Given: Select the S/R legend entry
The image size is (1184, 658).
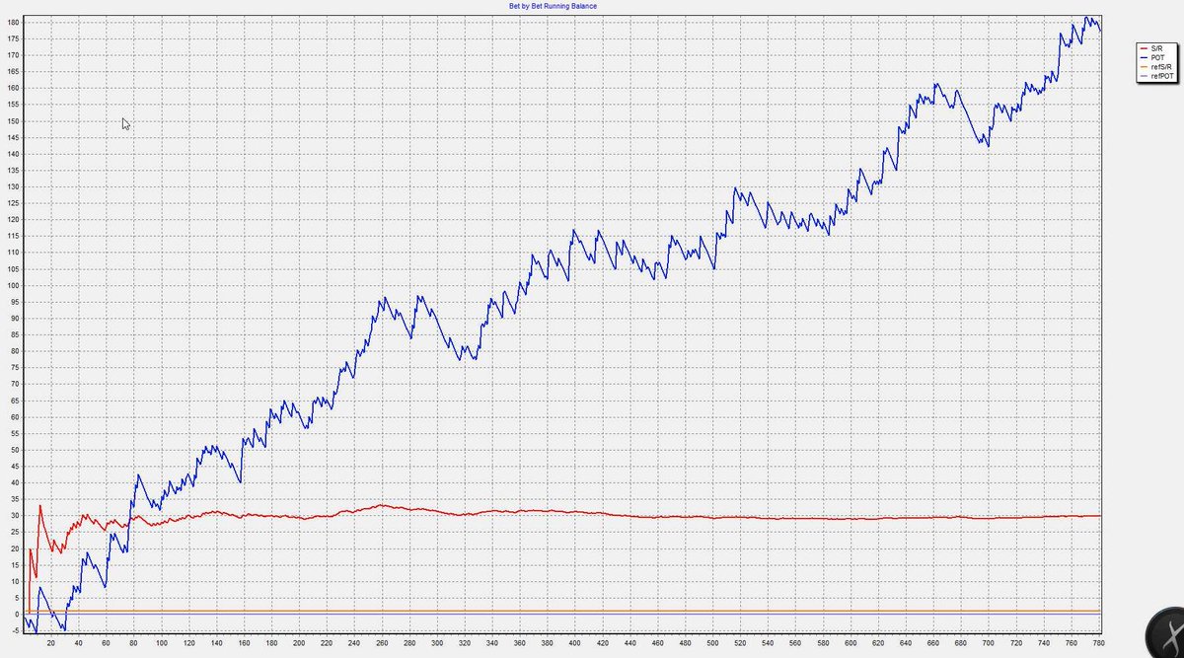Looking at the screenshot, I should click(1156, 48).
